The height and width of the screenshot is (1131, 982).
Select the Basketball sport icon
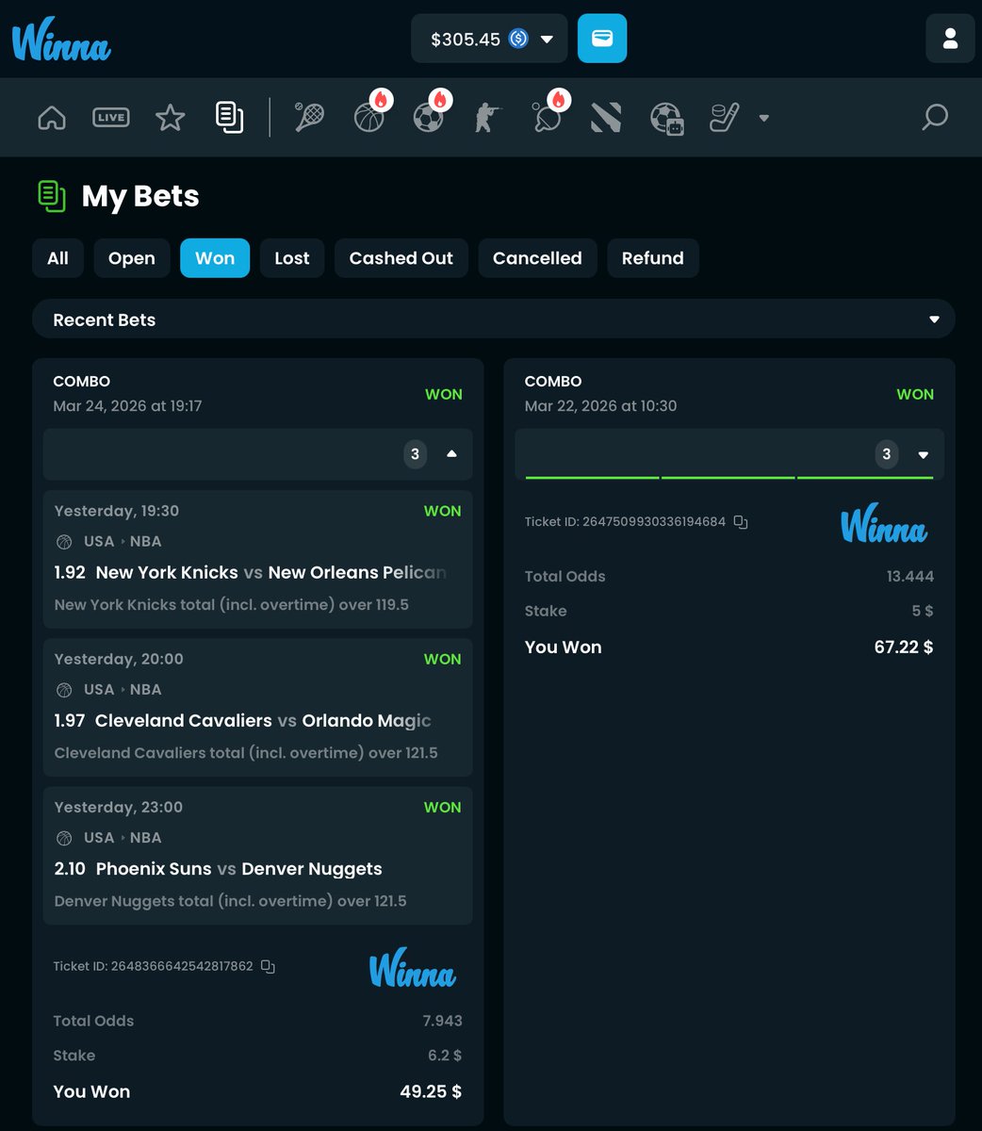[x=368, y=118]
